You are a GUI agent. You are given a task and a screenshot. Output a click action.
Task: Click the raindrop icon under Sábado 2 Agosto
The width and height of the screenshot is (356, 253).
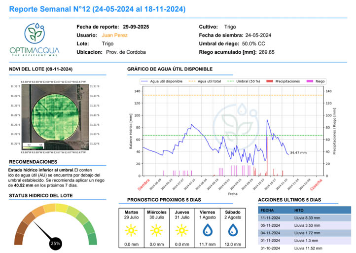coord(233,230)
